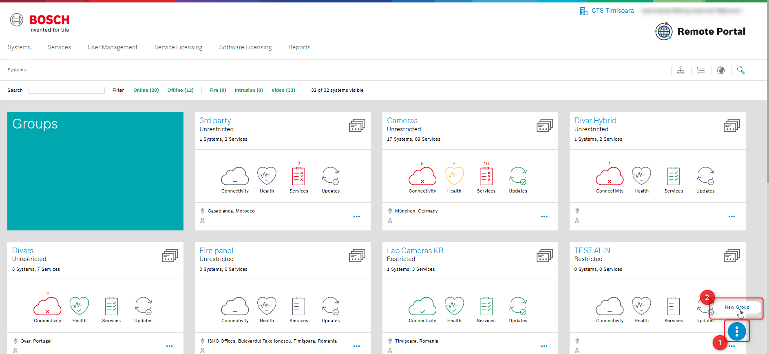Viewport: 769px width, 354px height.
Task: Toggle the Offline (12) filter
Action: tap(180, 90)
